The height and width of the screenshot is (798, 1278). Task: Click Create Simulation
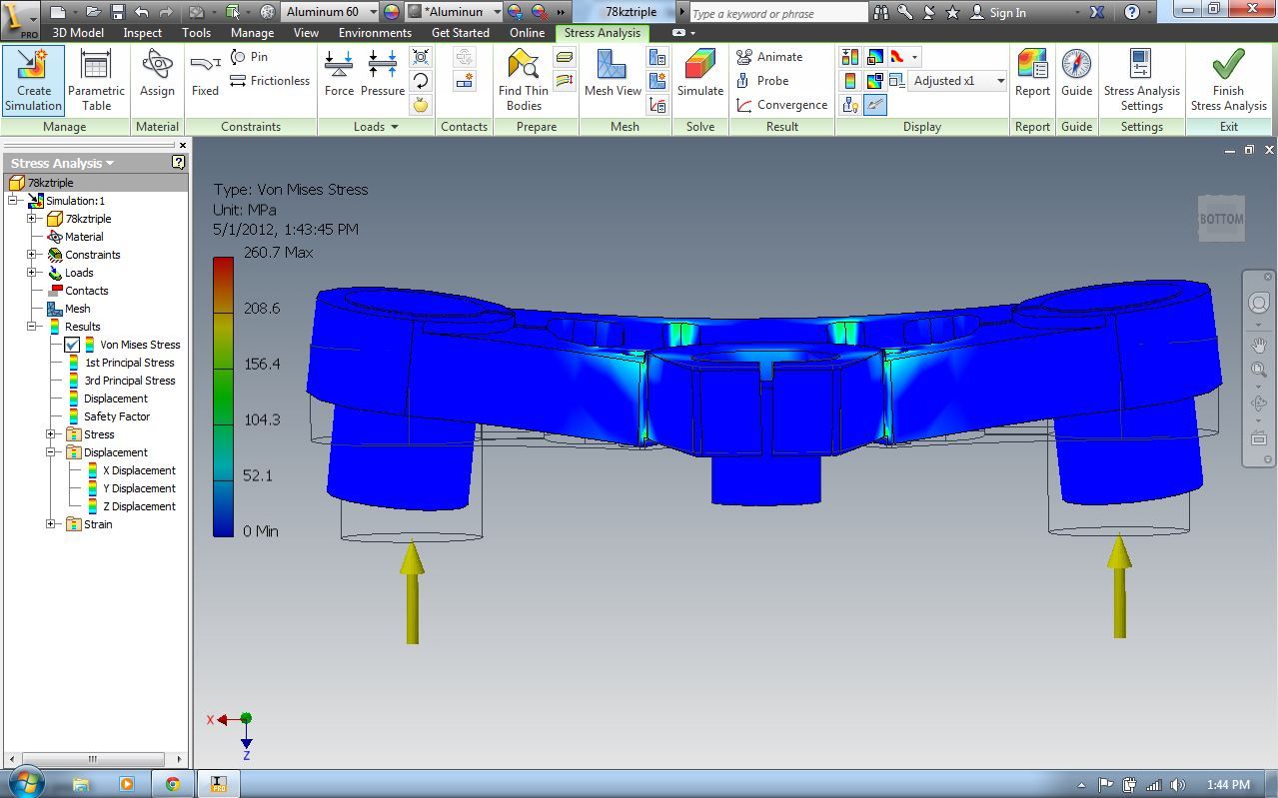(33, 80)
